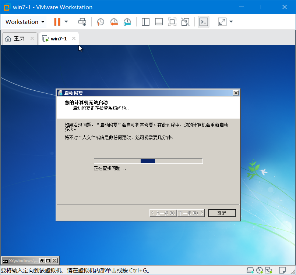
Task: Click the 下一步(N) next button
Action: 191,213
